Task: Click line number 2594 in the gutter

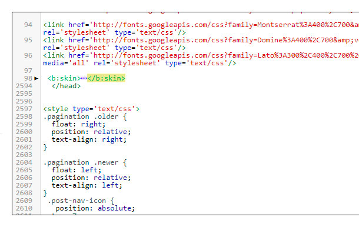Action: tap(24, 86)
